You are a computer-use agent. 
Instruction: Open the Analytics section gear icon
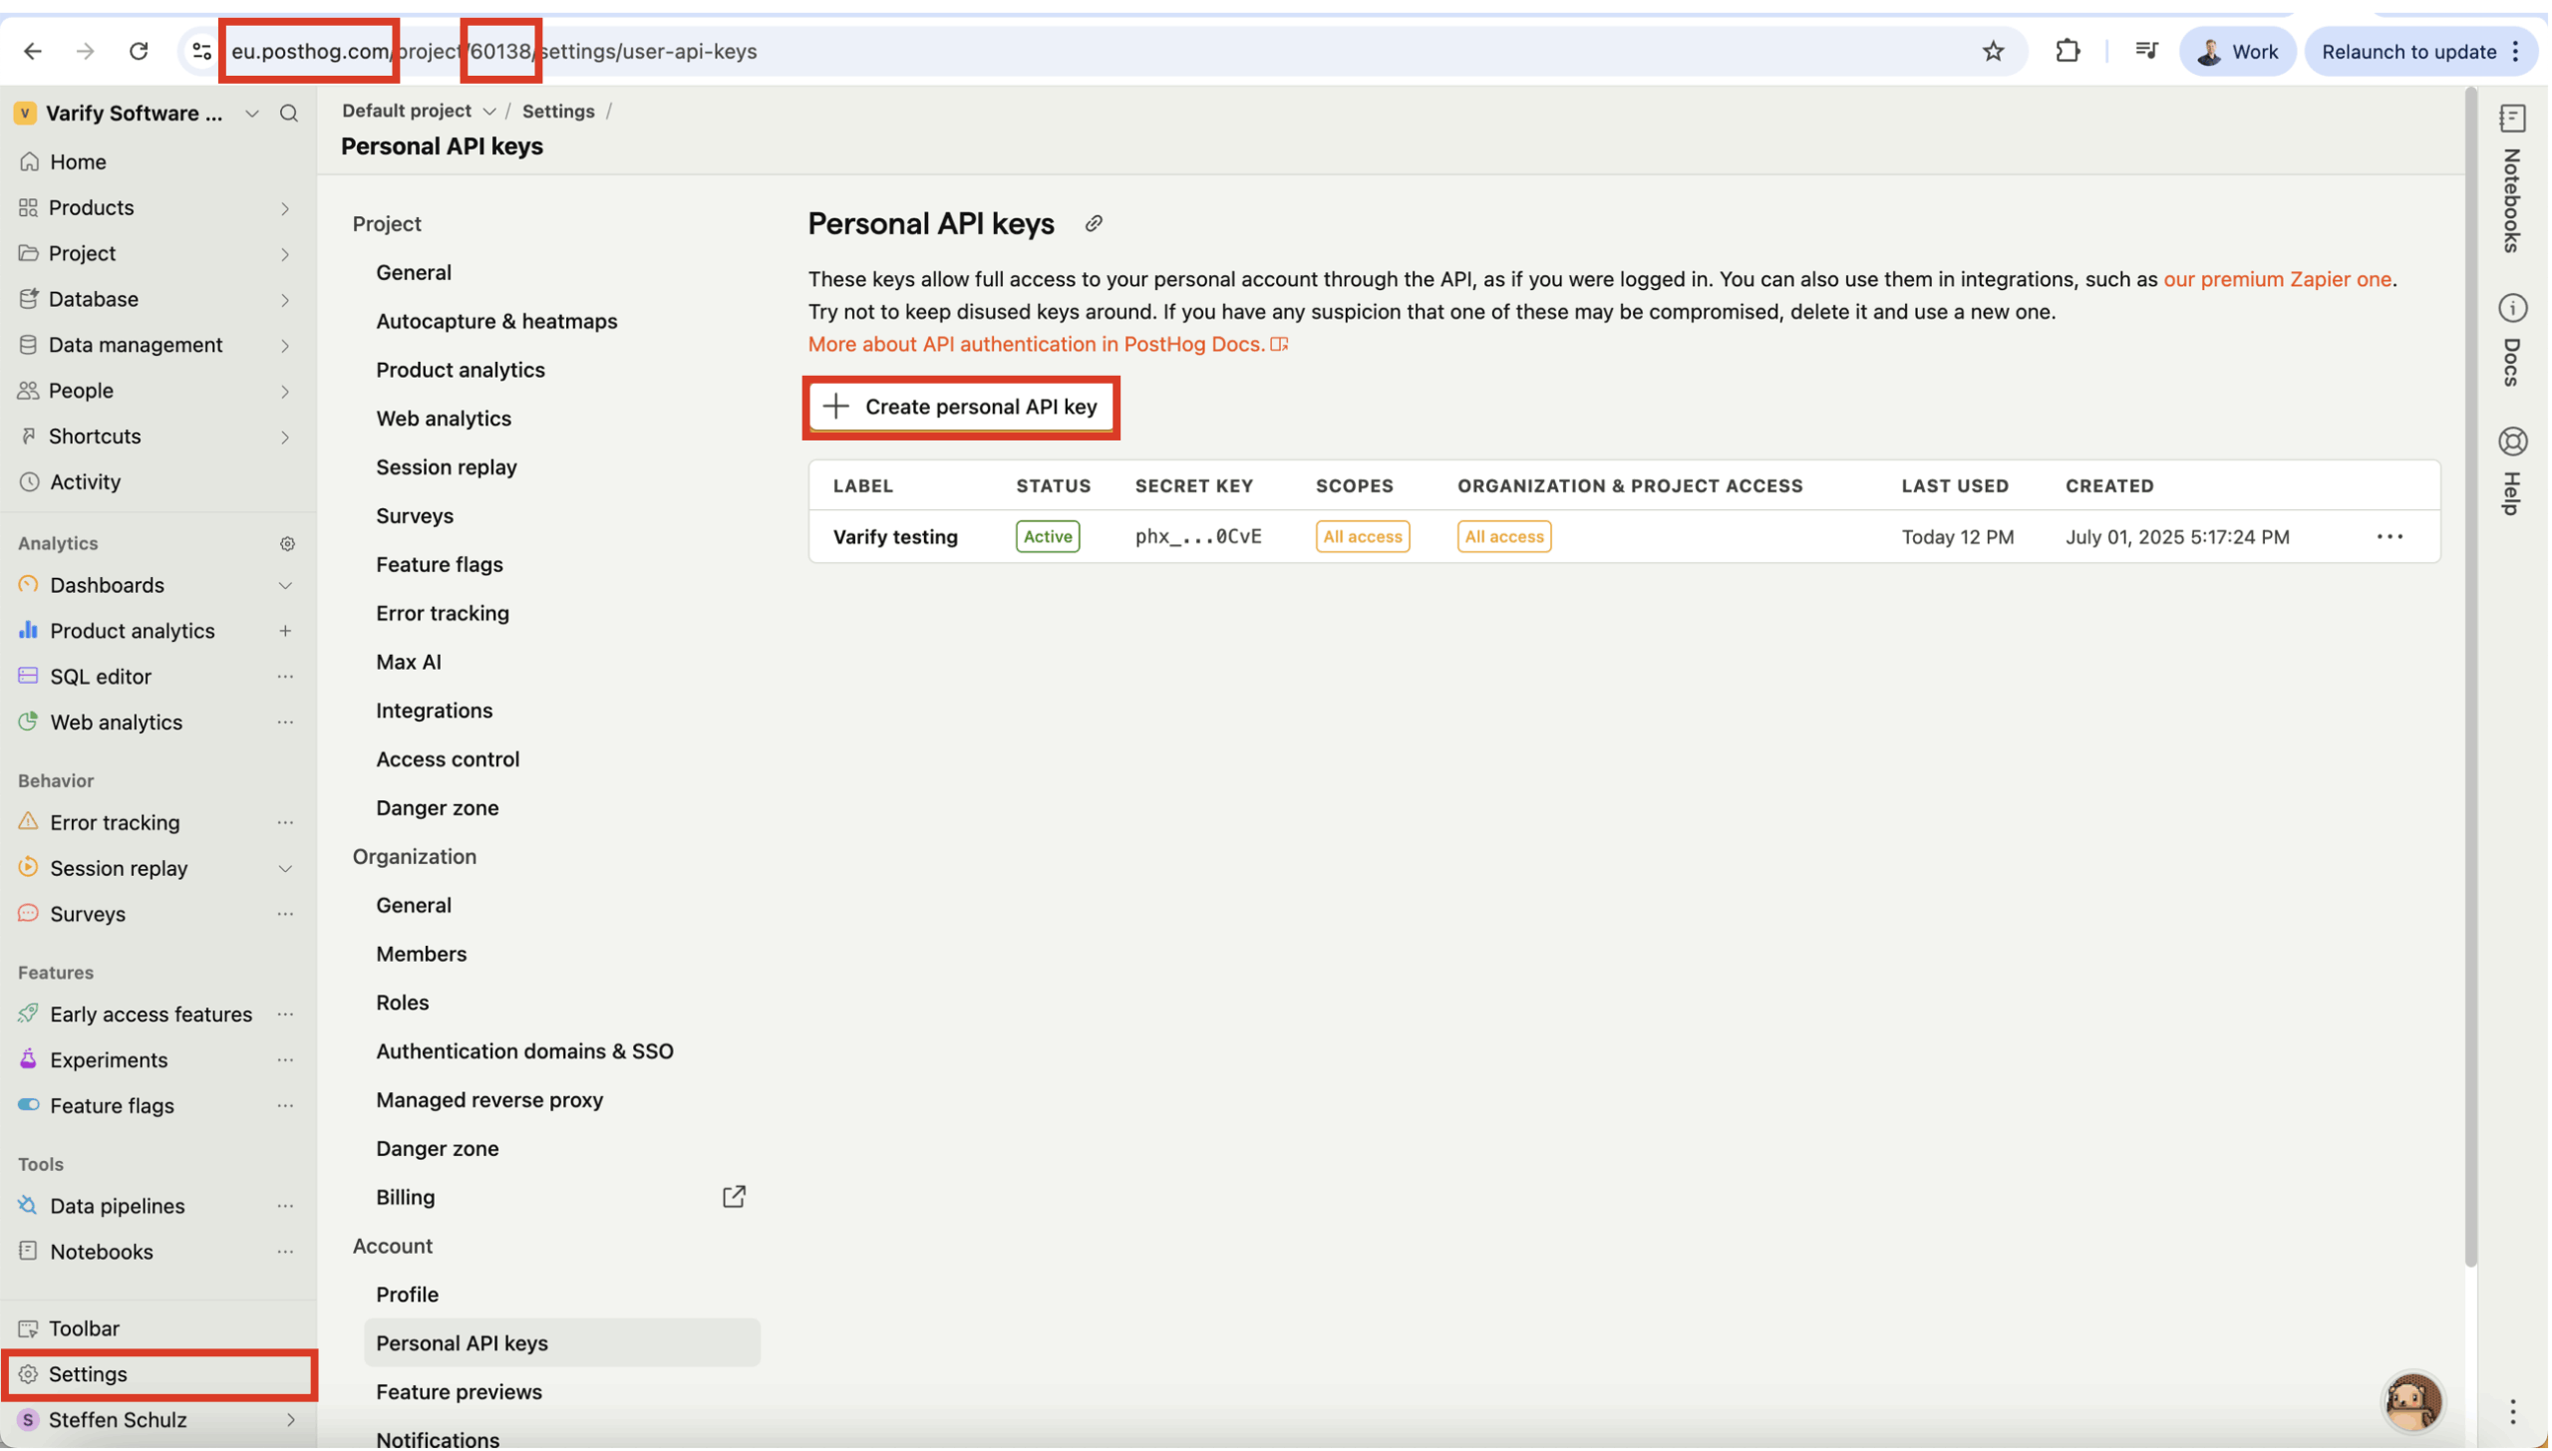(287, 544)
